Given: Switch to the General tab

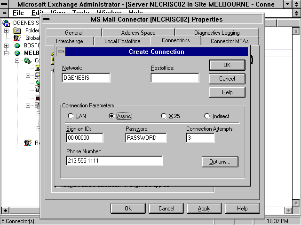Looking at the screenshot, I should click(x=74, y=32).
